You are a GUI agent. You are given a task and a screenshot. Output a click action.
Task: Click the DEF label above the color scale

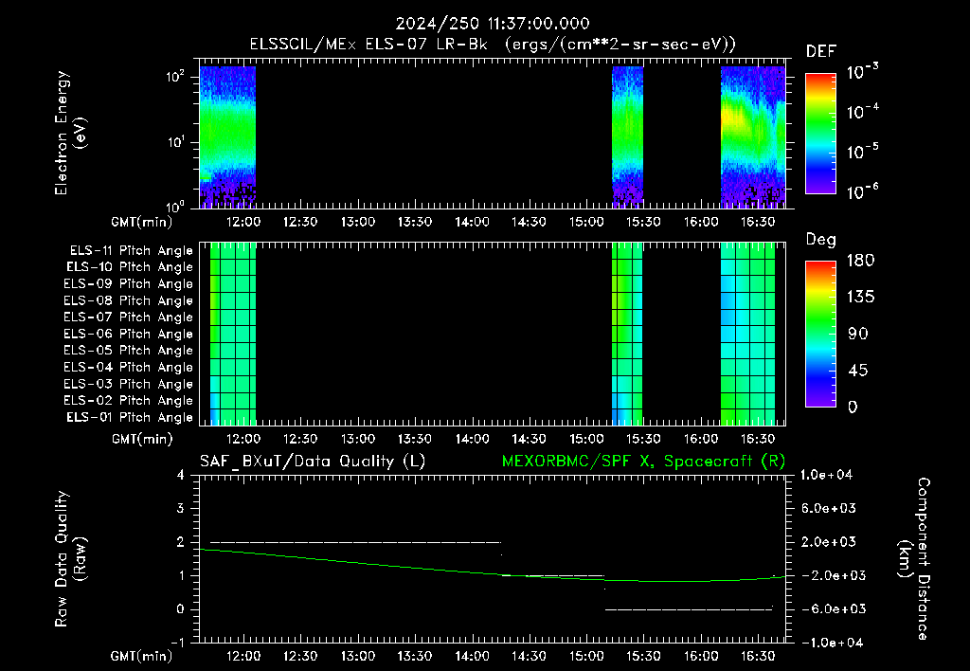click(x=821, y=51)
